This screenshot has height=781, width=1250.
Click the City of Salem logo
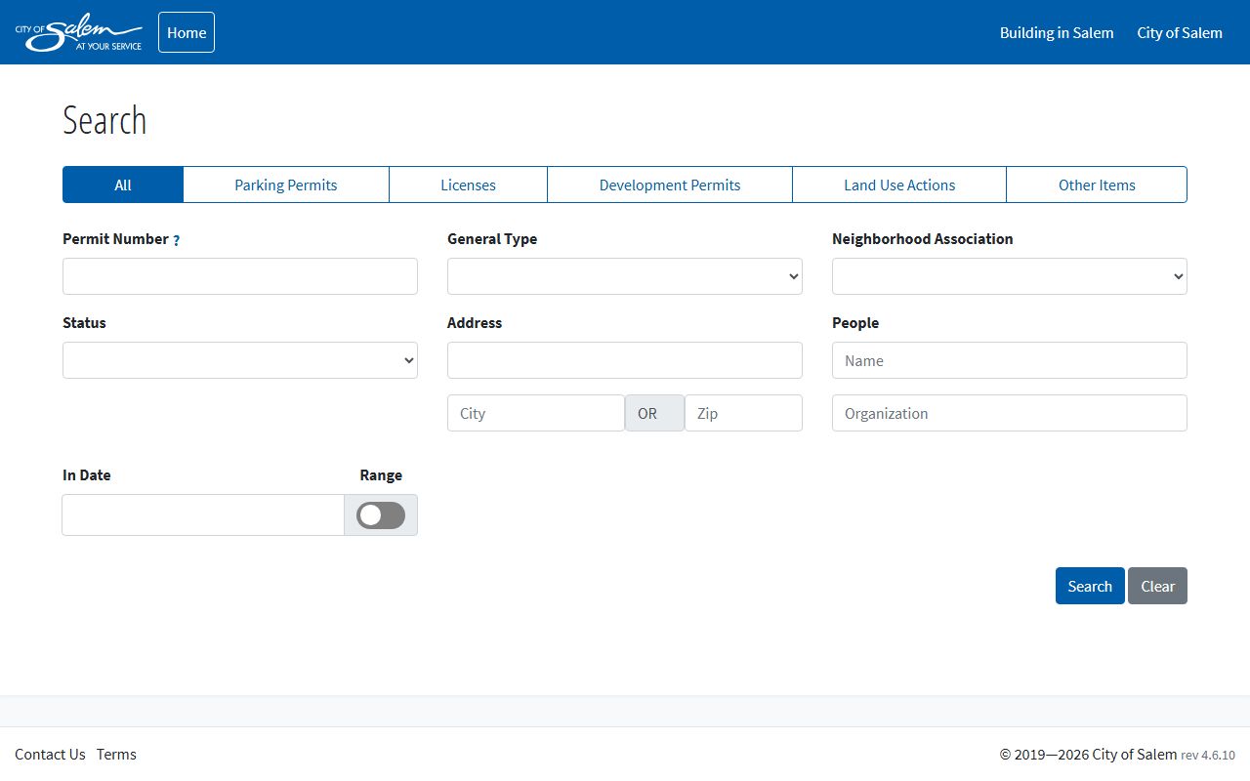pyautogui.click(x=78, y=33)
